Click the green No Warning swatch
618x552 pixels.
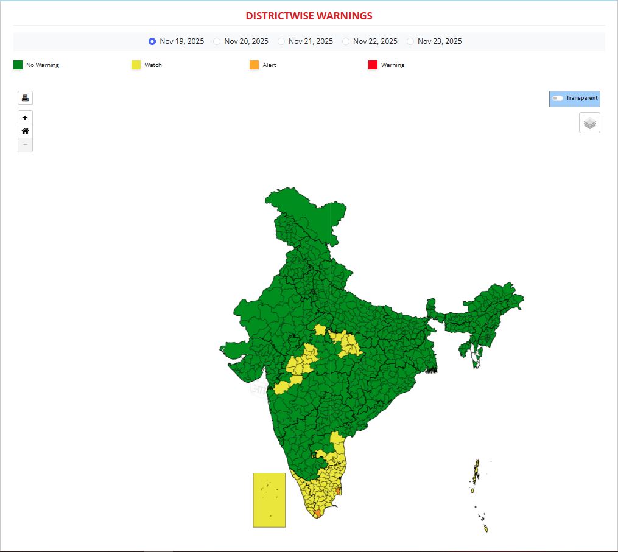(18, 65)
